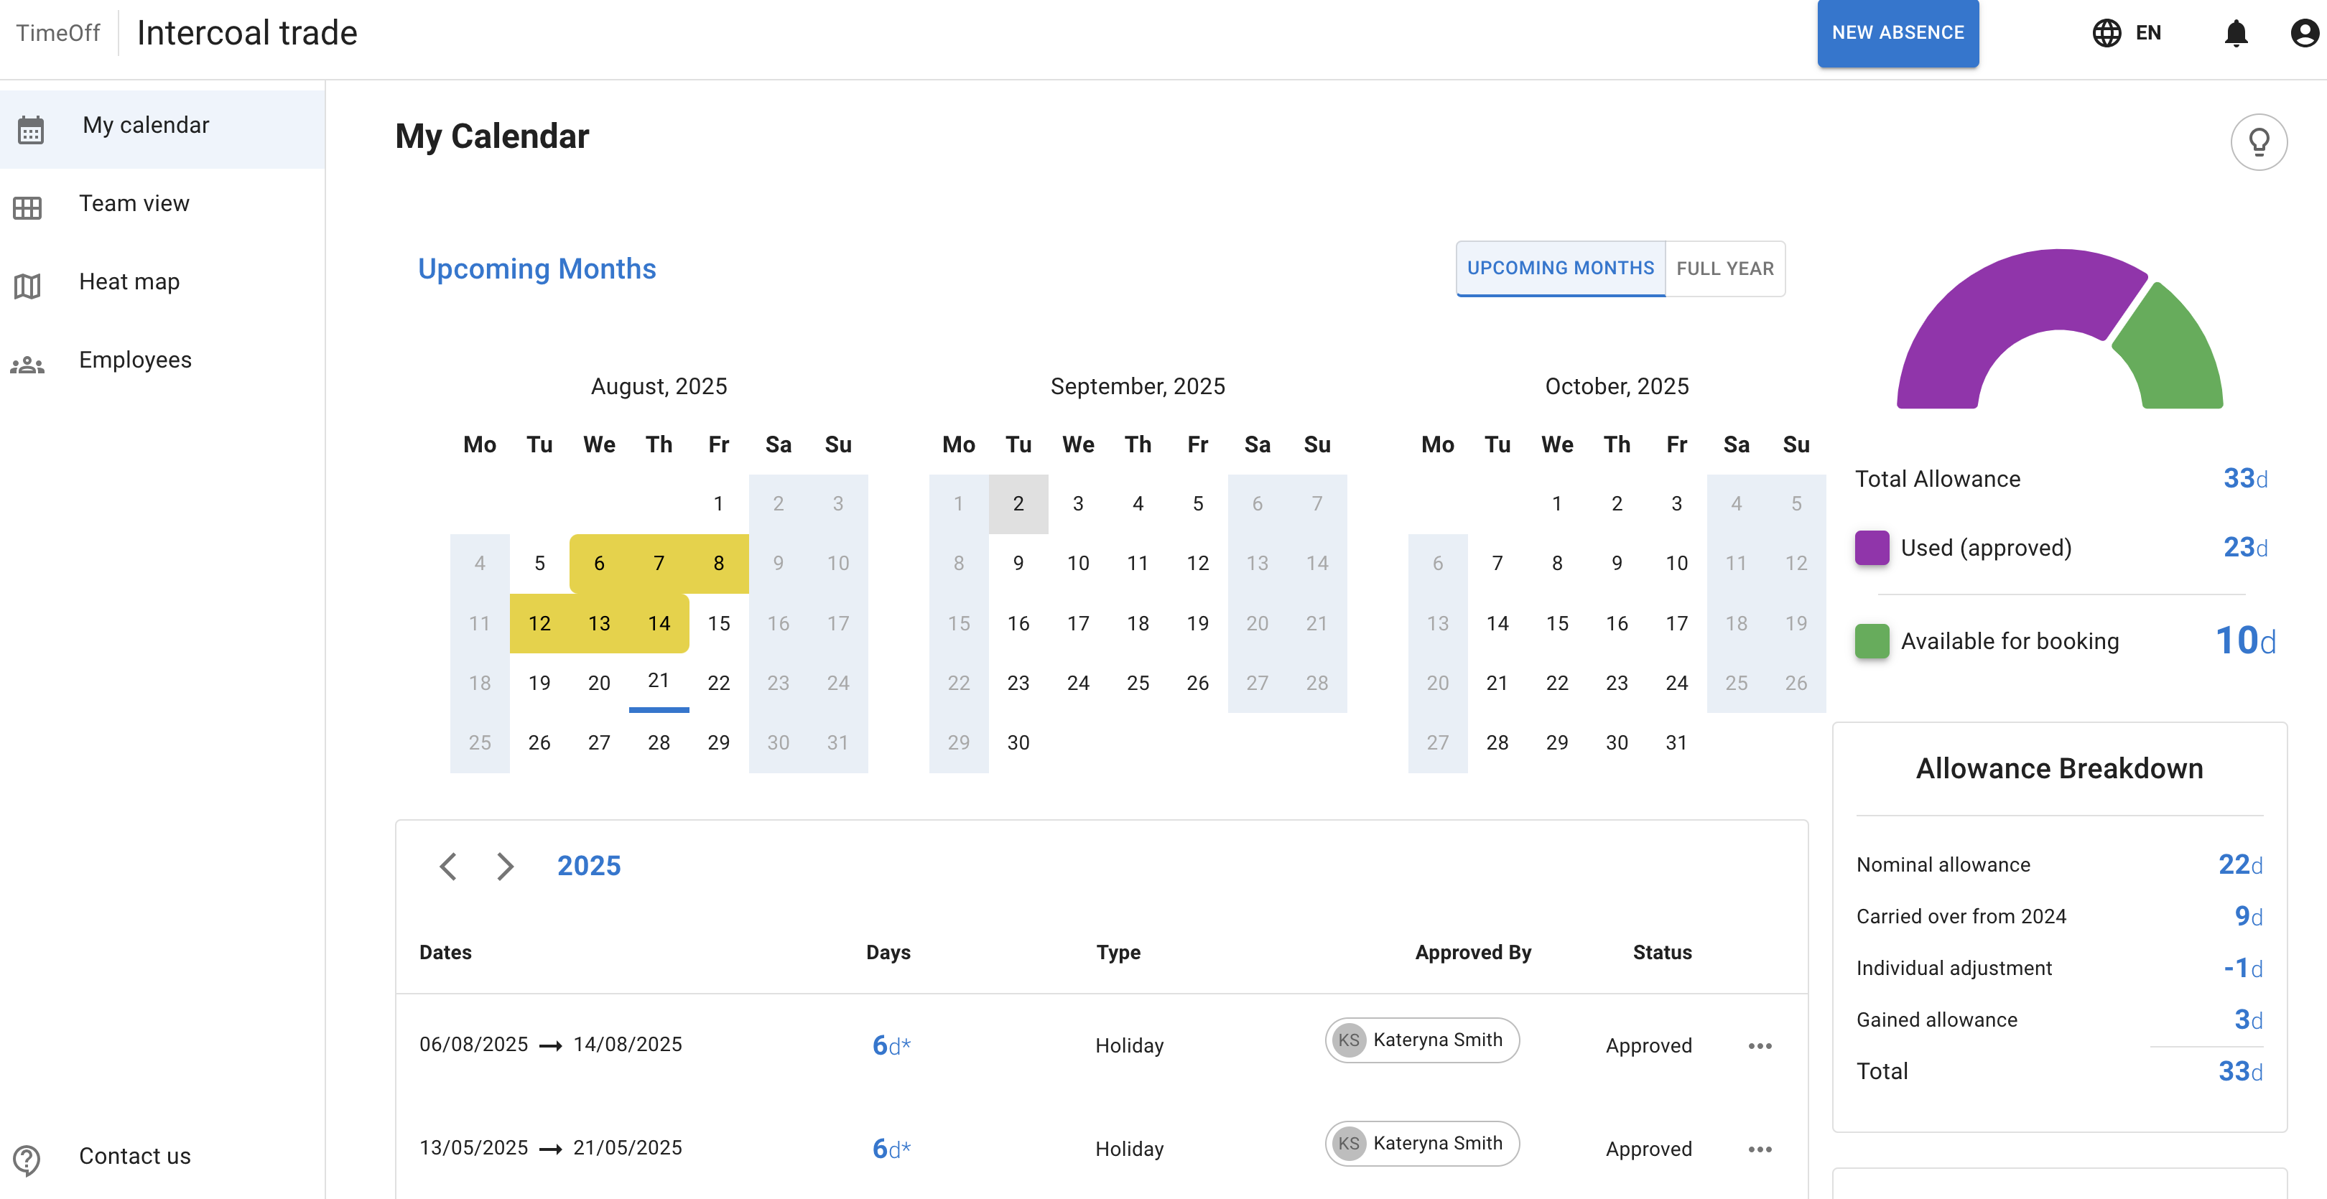2327x1199 pixels.
Task: Click the light bulb tips icon
Action: 2259,141
